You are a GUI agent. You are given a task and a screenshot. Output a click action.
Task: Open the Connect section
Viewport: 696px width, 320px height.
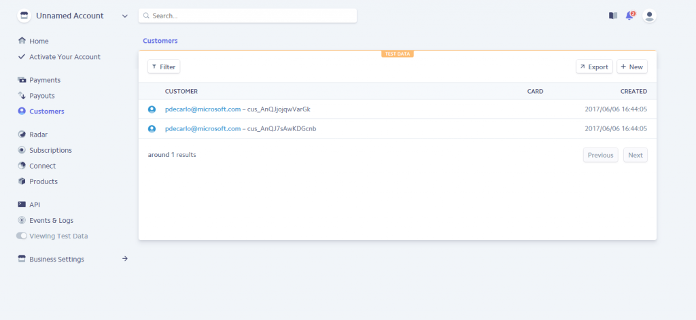[x=43, y=166]
